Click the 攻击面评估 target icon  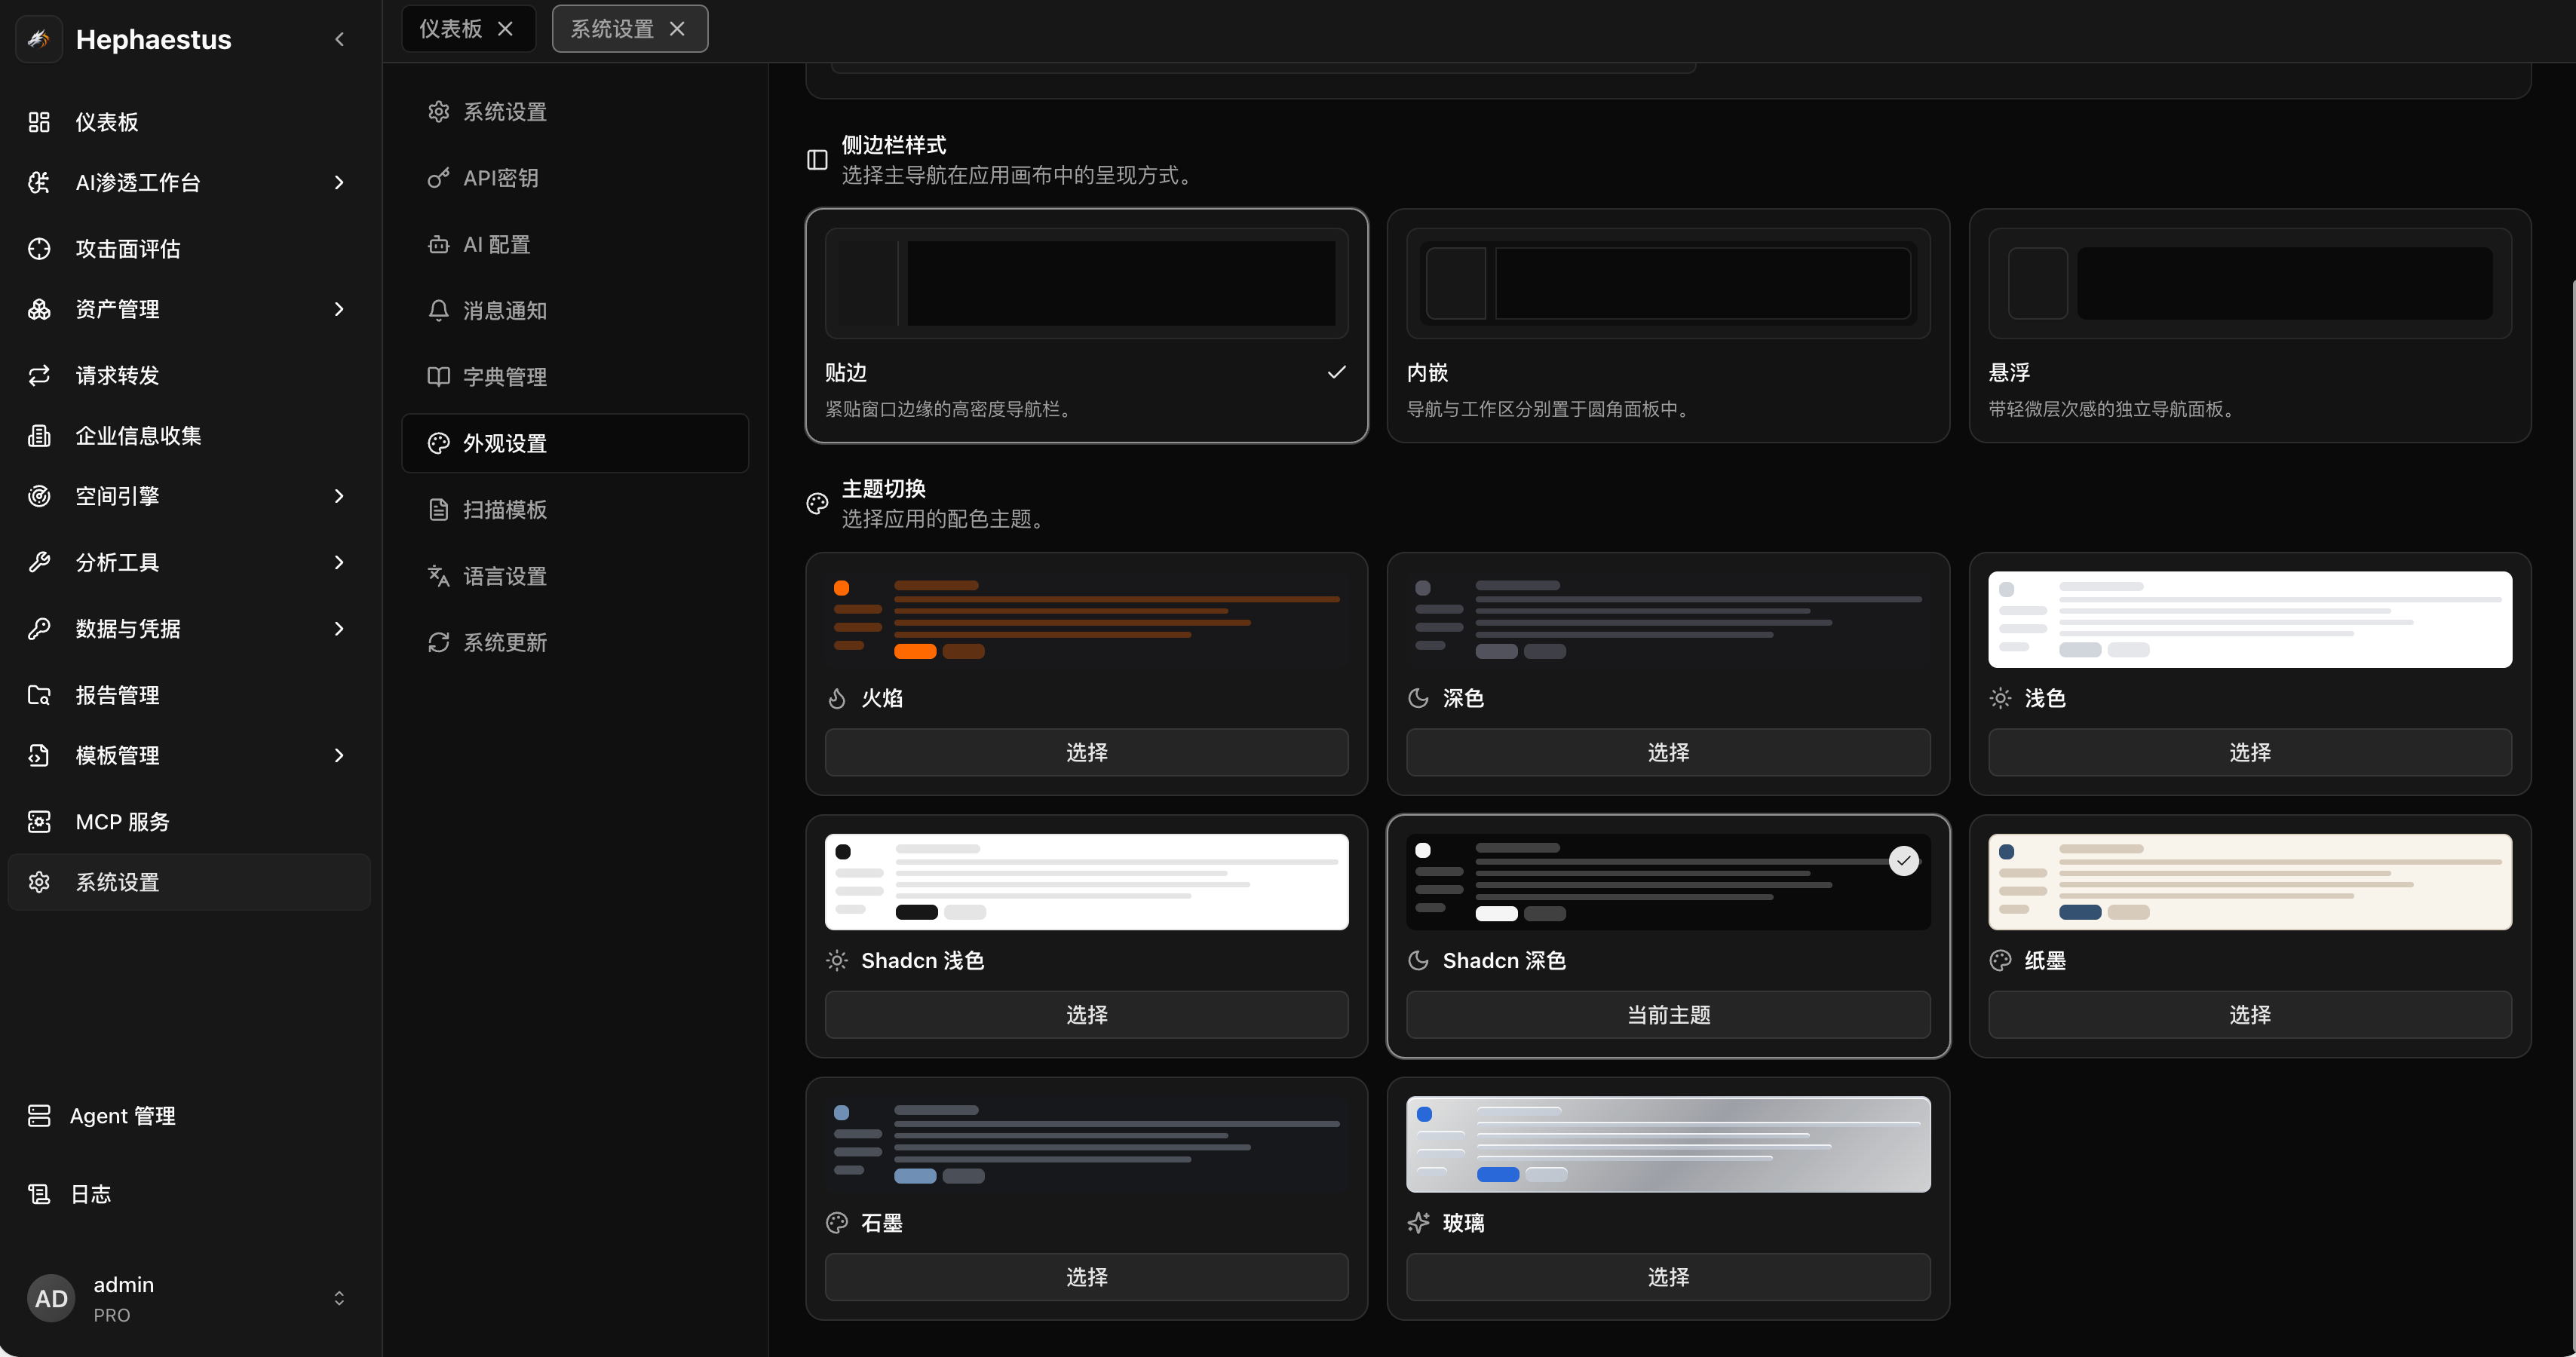coord(39,249)
